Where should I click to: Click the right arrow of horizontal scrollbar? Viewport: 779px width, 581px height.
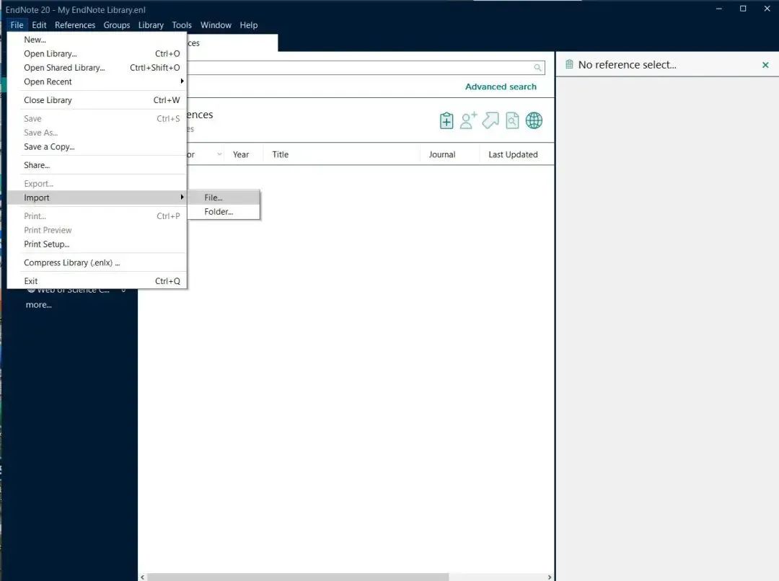[550, 577]
